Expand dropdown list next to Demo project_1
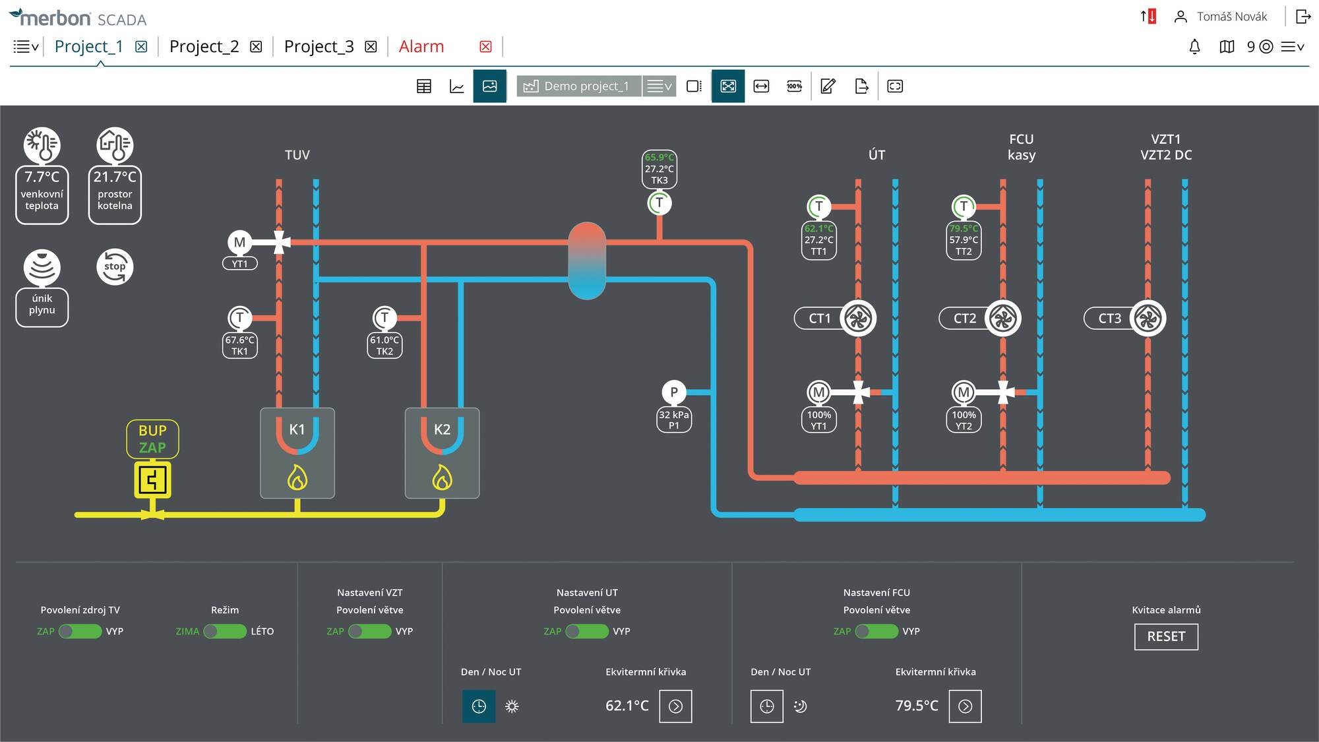 point(659,86)
